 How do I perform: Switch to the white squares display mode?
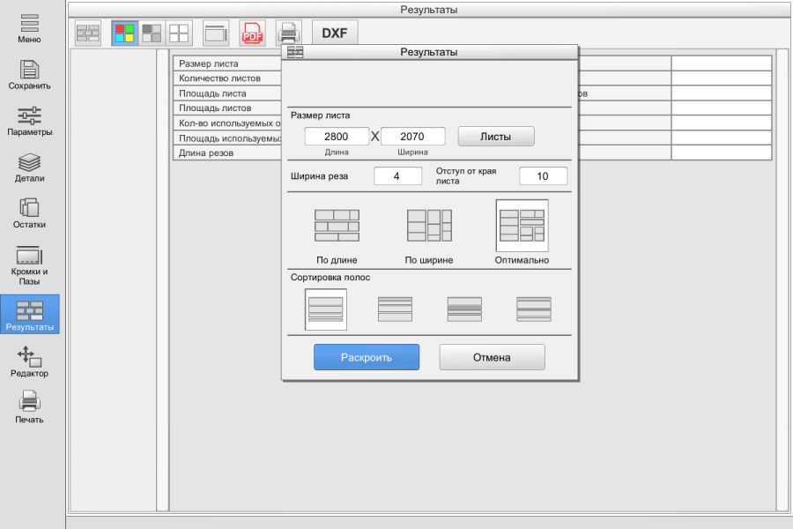click(179, 34)
